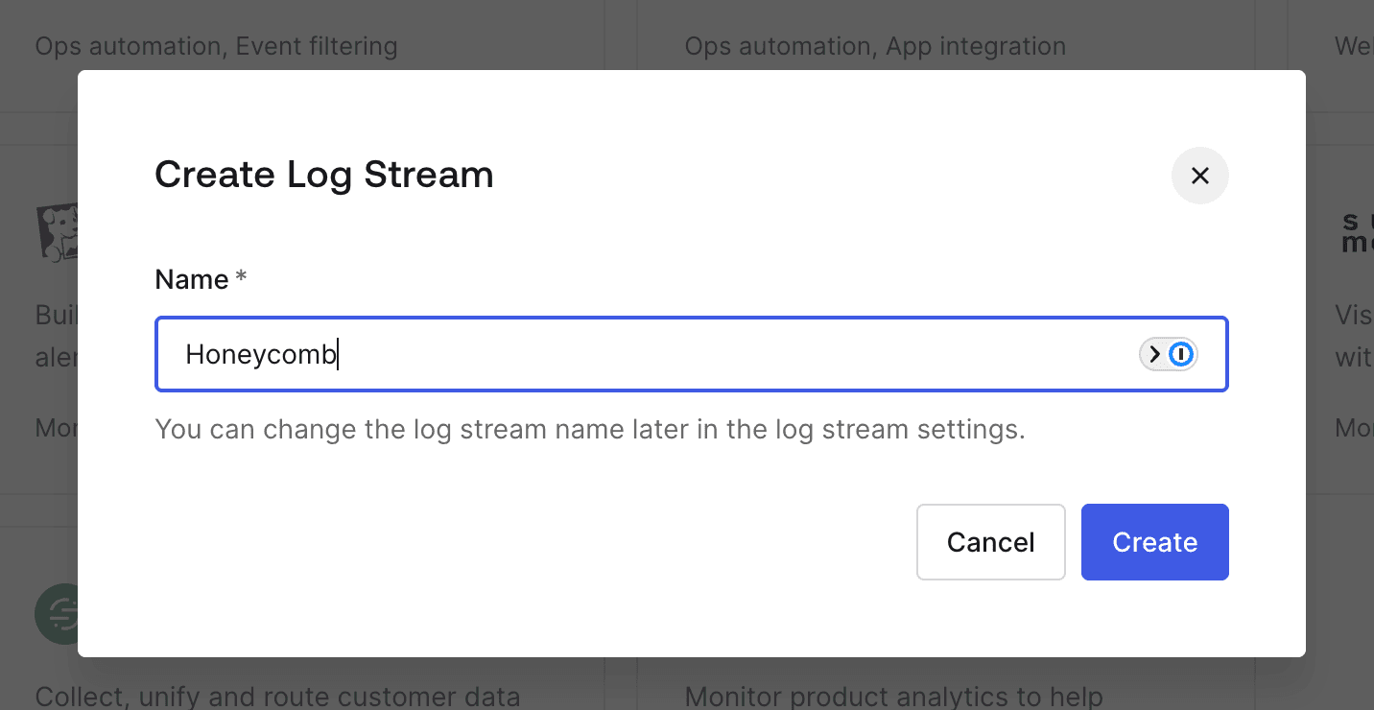
Task: Click the card mentioning 'Collect, unify and route customer data'
Action: [278, 697]
